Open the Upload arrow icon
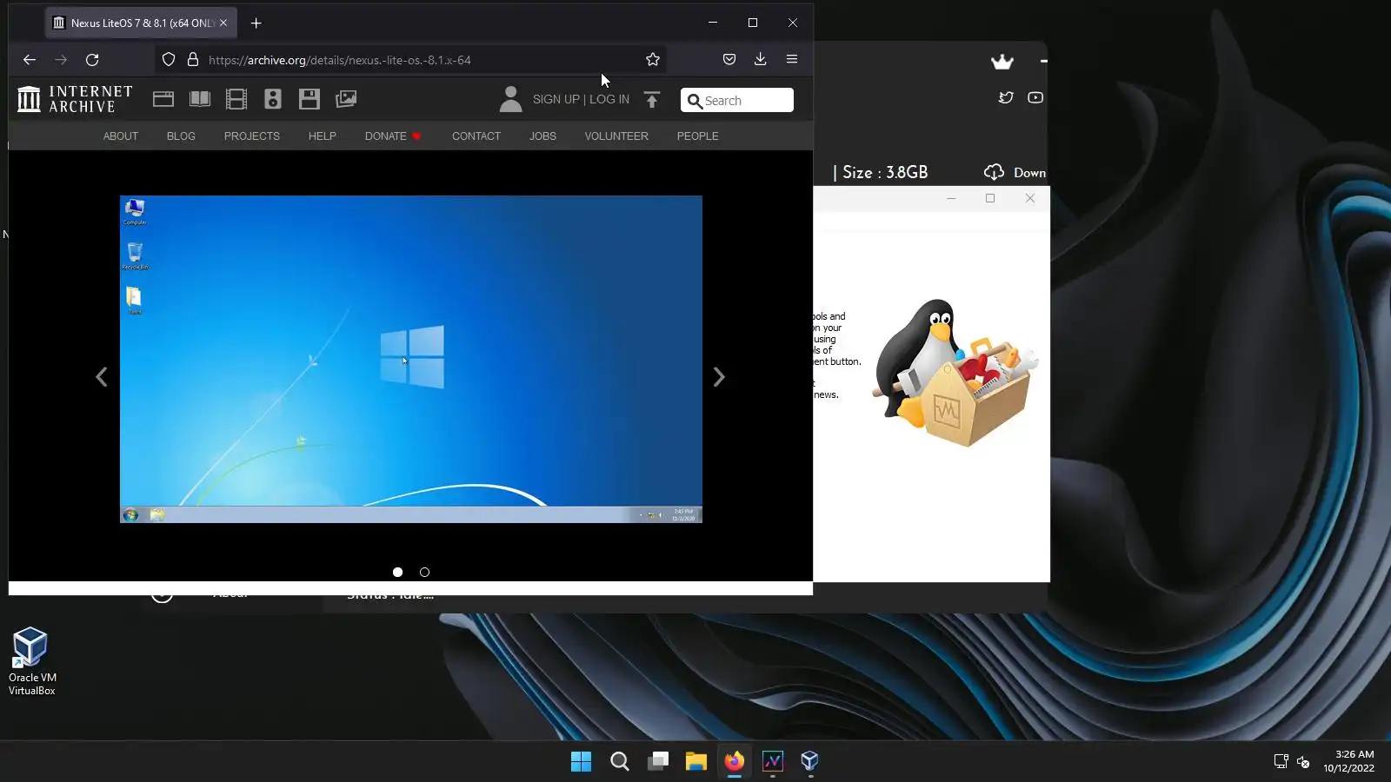The height and width of the screenshot is (782, 1391). click(652, 100)
